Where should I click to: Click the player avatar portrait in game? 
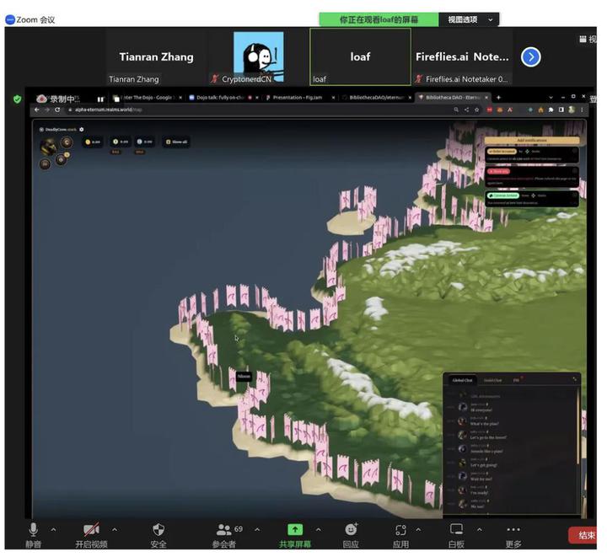[48, 147]
